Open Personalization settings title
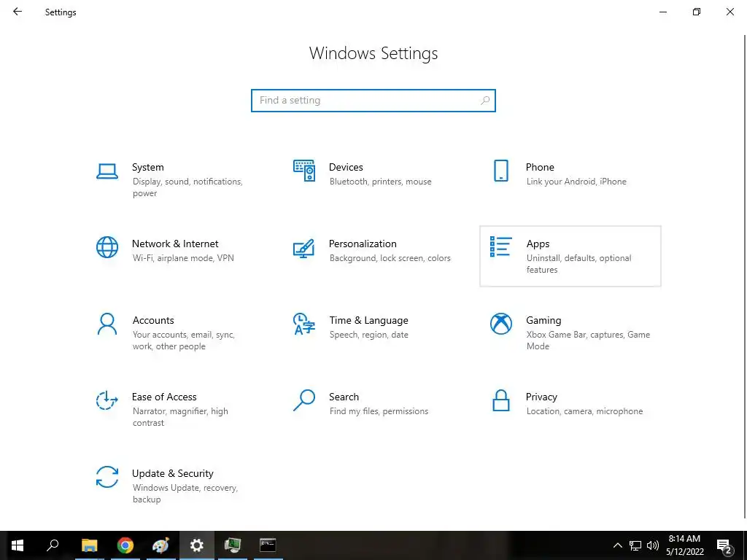 tap(363, 244)
